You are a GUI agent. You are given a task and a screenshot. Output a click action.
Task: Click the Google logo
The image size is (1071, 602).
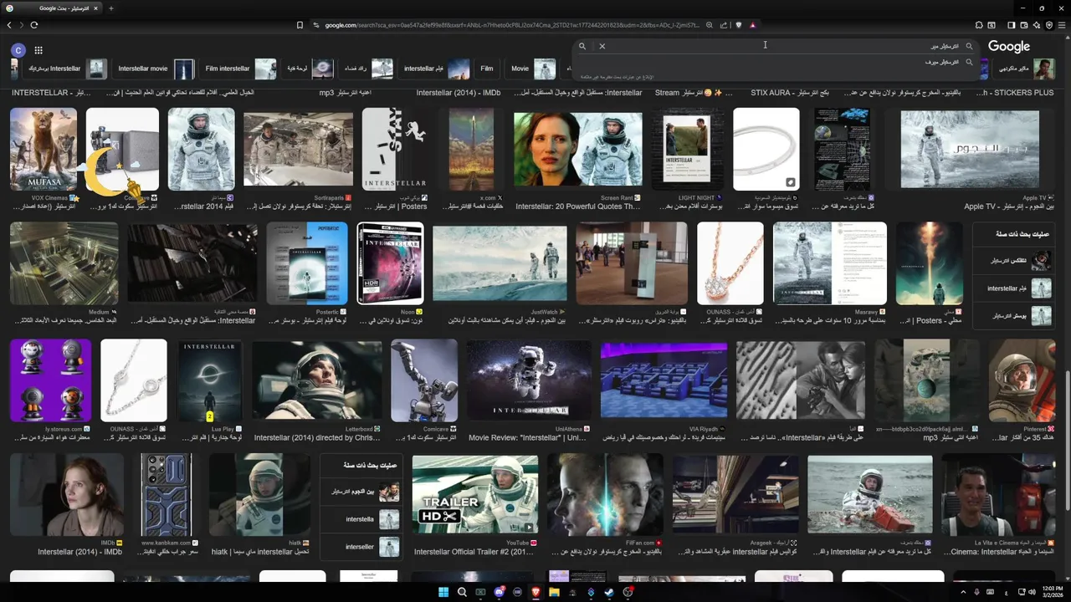pyautogui.click(x=1008, y=46)
